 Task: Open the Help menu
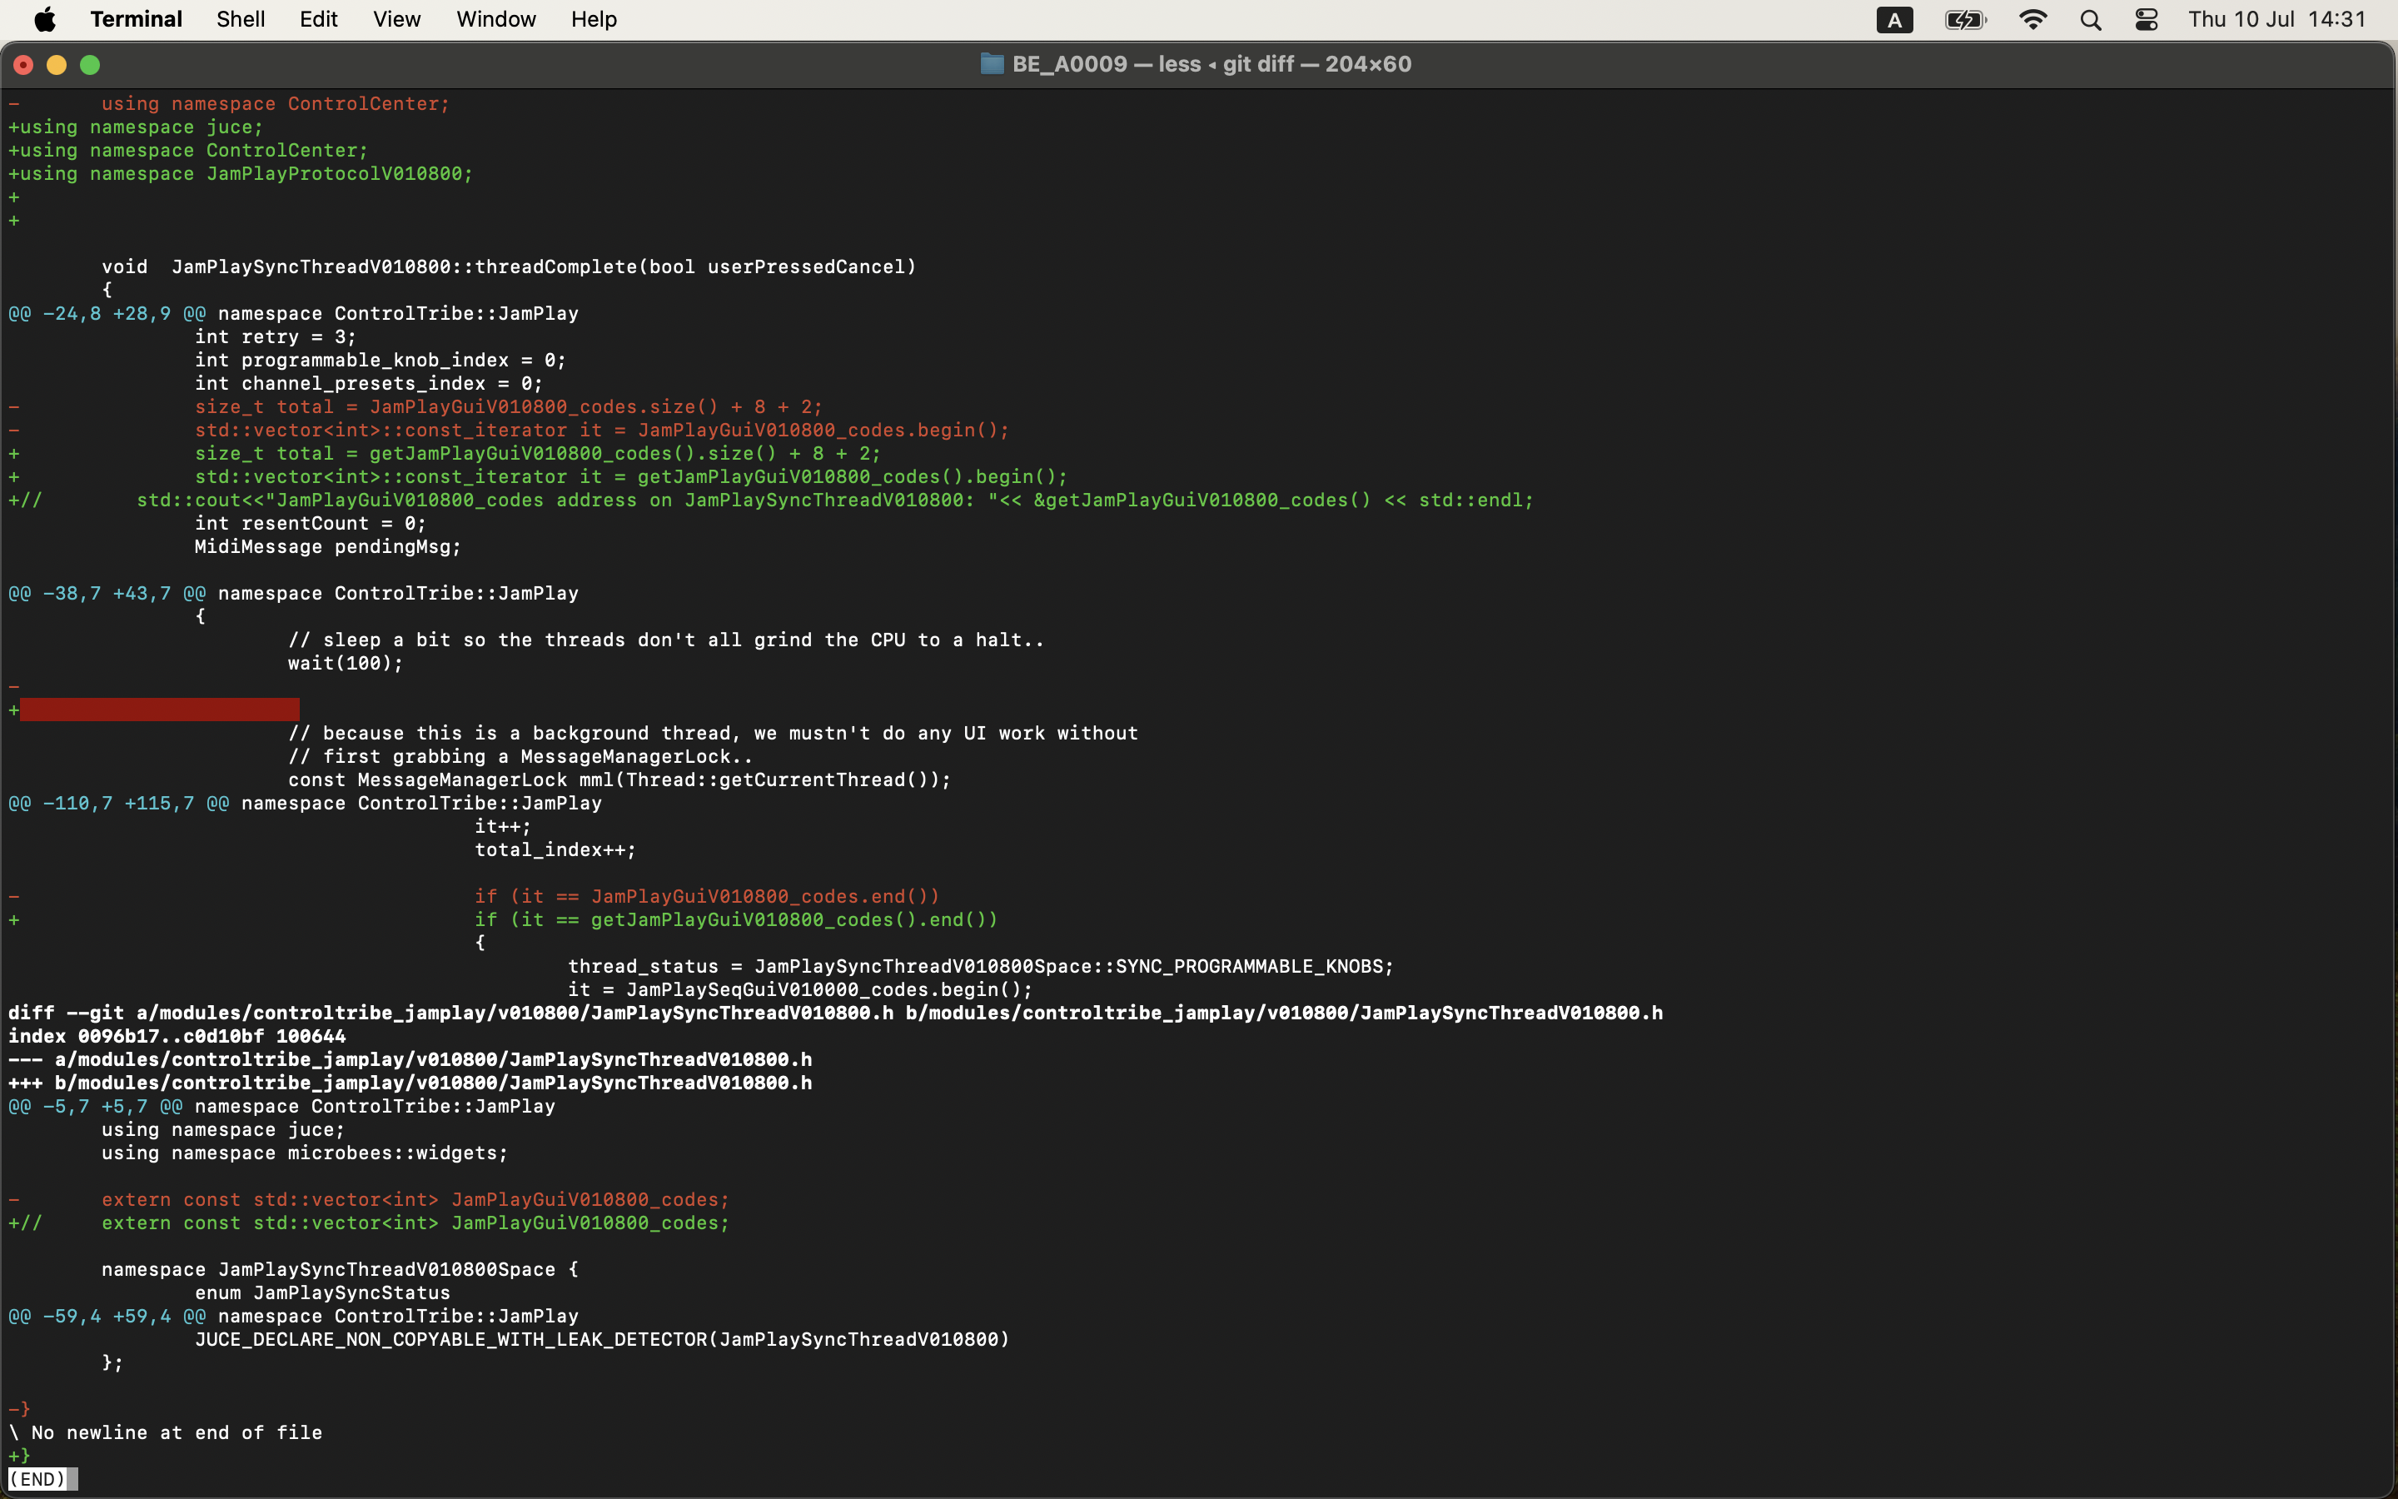point(593,19)
